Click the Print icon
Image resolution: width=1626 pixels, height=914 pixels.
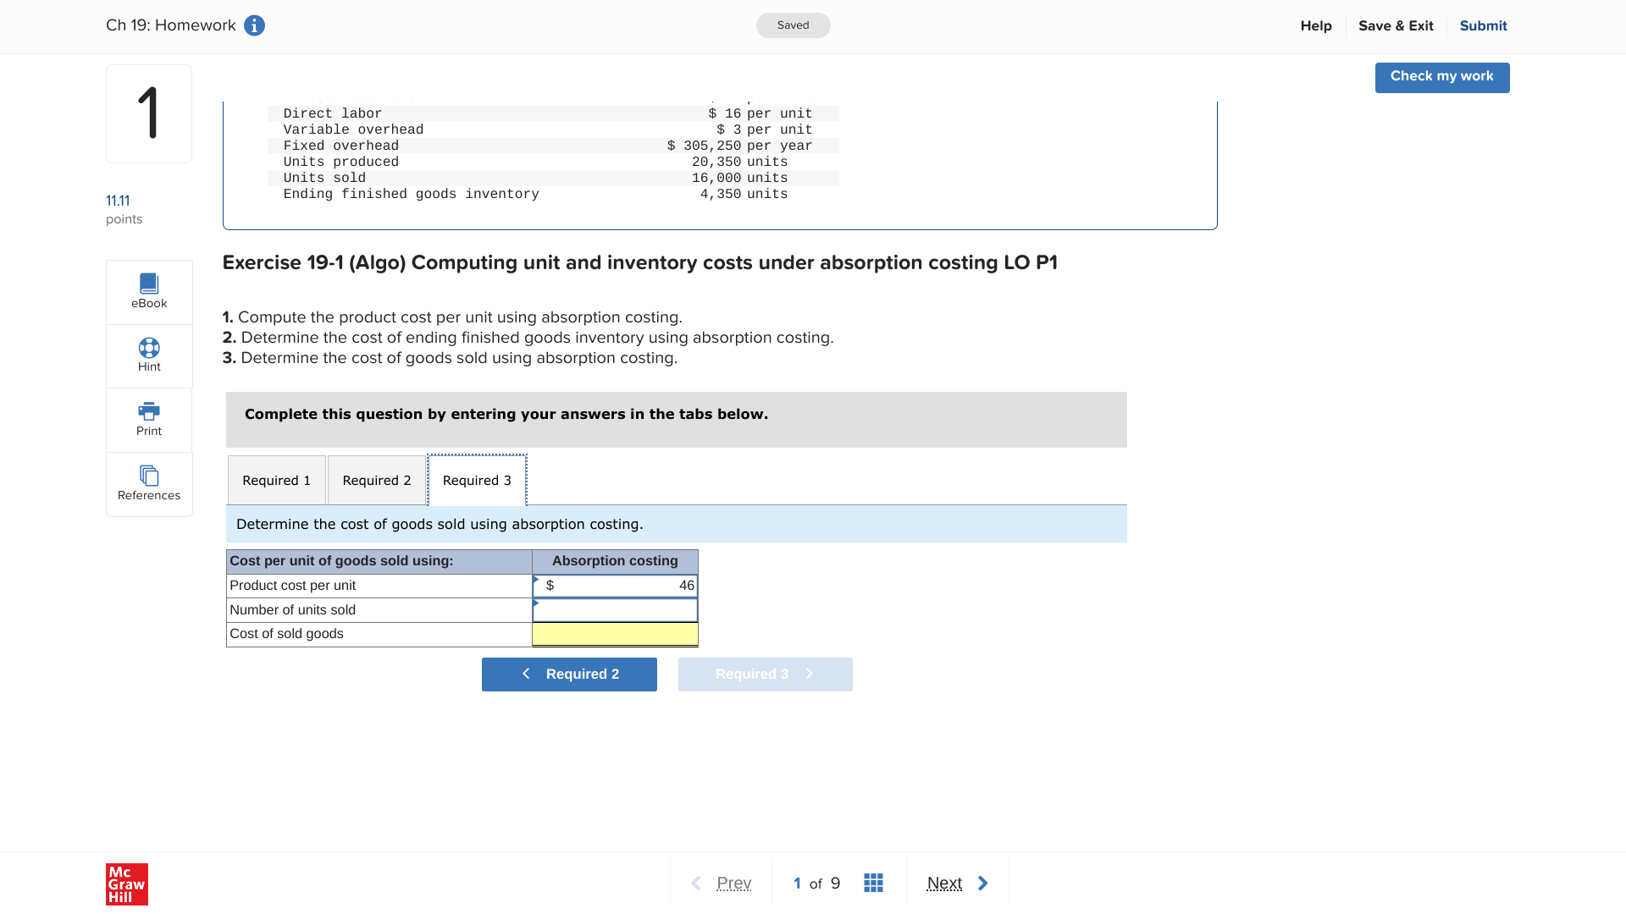point(149,419)
